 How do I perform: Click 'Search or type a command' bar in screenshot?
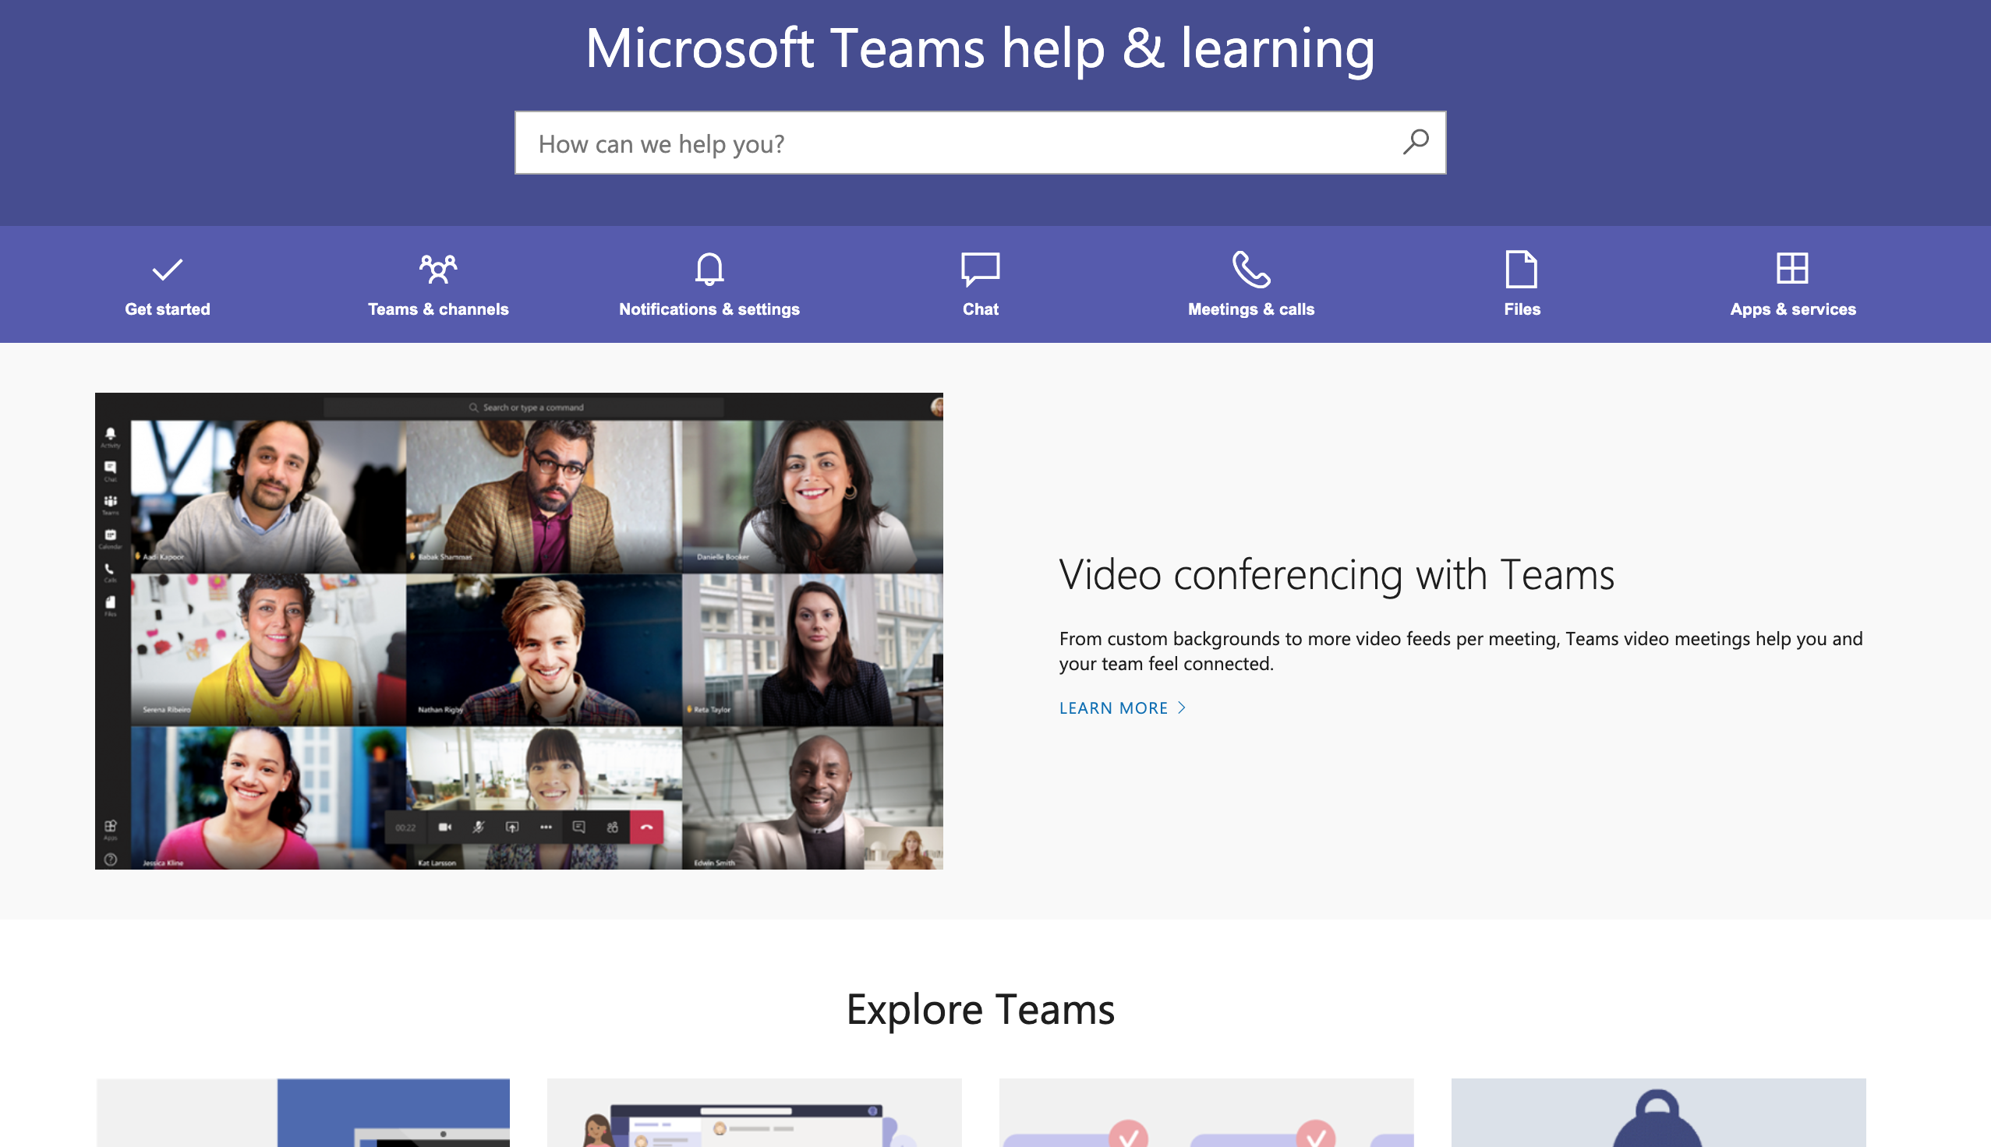pyautogui.click(x=524, y=408)
